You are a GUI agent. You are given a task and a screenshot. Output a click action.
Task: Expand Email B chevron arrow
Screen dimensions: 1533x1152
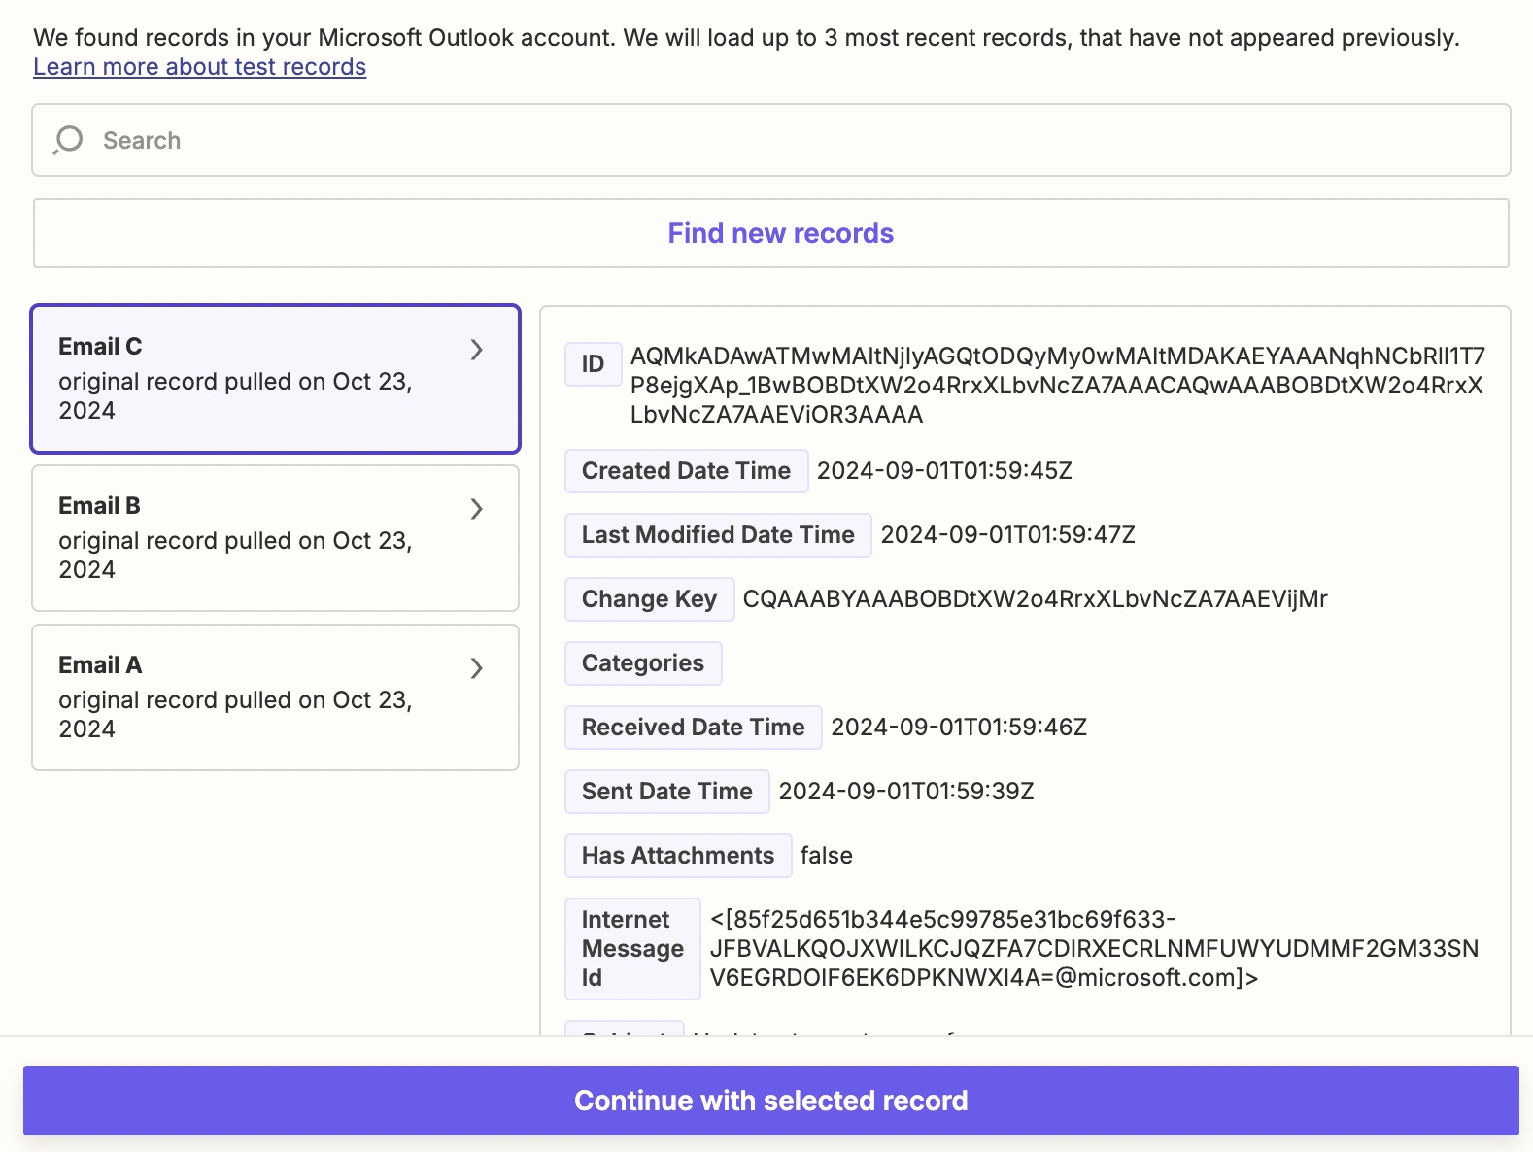tap(476, 509)
